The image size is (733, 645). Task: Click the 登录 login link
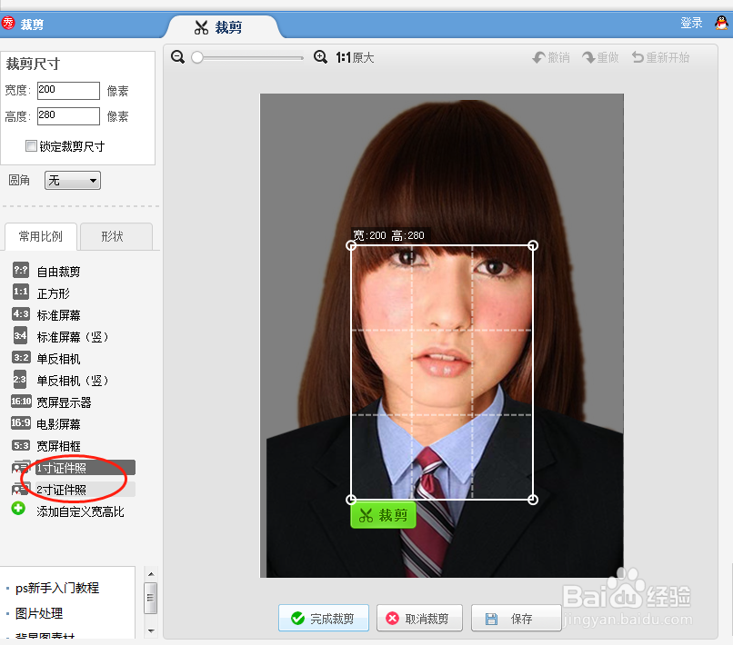(691, 23)
